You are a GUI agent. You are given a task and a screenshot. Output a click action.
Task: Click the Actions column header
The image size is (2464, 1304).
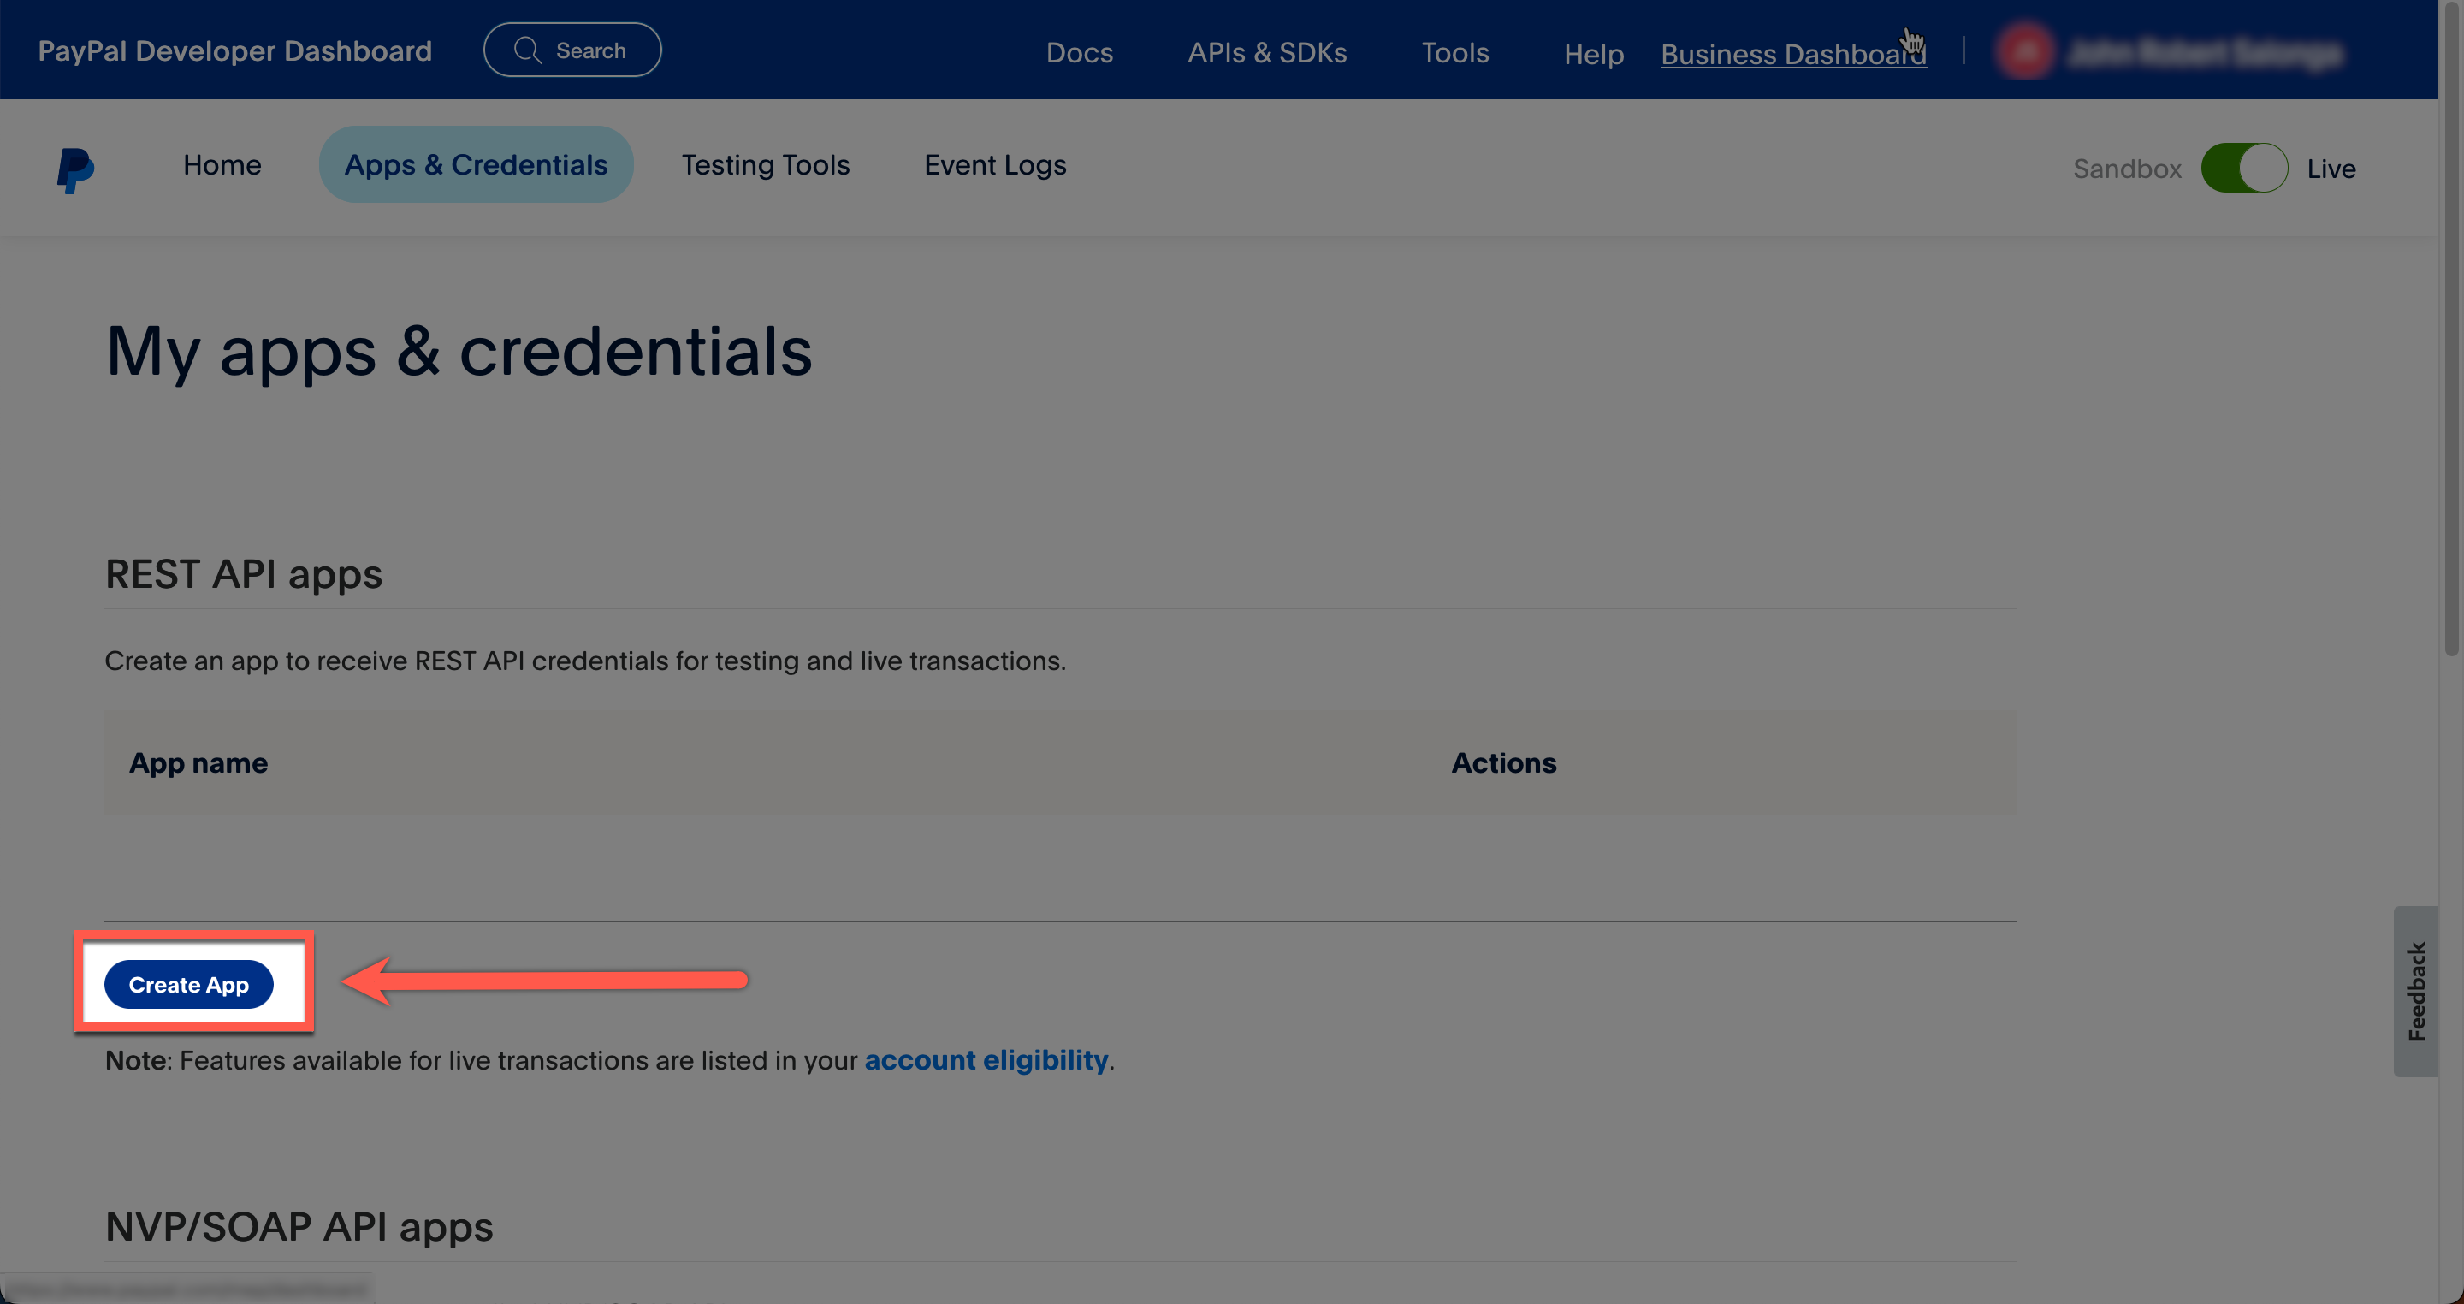coord(1504,762)
